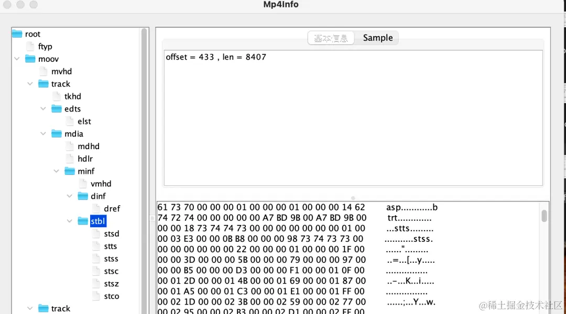Click the edts folder icon
Viewport: 566px width, 314px height.
pyautogui.click(x=56, y=108)
